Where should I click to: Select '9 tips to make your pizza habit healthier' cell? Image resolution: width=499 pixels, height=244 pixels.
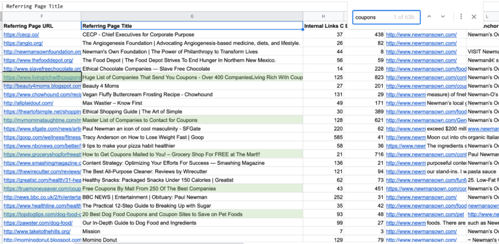(192, 146)
